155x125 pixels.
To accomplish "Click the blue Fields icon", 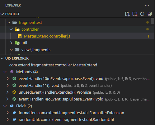I will coord(12,106).
